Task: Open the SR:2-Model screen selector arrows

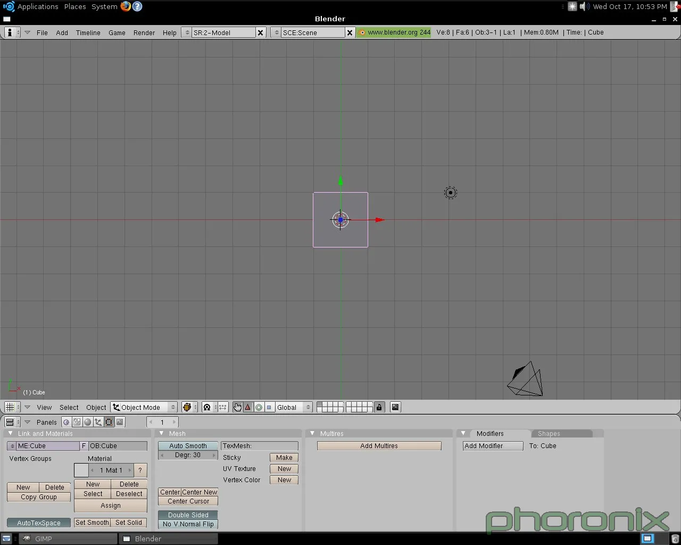Action: coord(186,32)
